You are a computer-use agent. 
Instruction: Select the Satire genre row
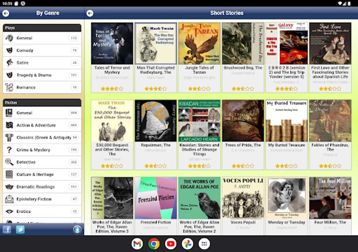(x=42, y=63)
